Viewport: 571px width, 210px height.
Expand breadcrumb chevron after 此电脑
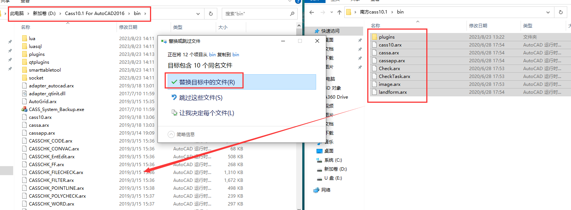coord(29,13)
